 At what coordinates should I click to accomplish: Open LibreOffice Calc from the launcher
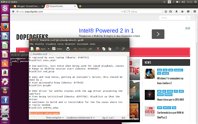point(5,45)
